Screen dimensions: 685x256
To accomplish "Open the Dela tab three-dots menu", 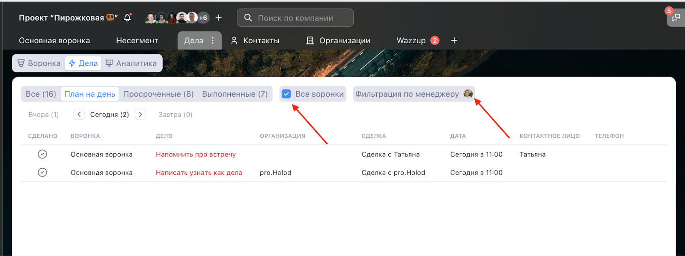I will point(213,40).
